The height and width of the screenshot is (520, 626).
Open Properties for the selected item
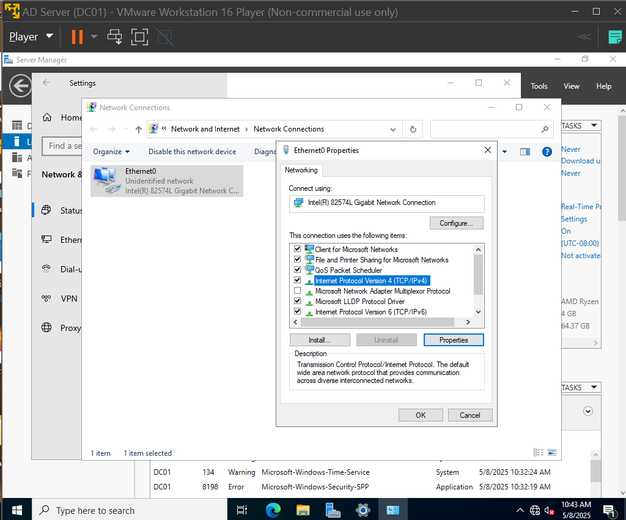point(454,340)
